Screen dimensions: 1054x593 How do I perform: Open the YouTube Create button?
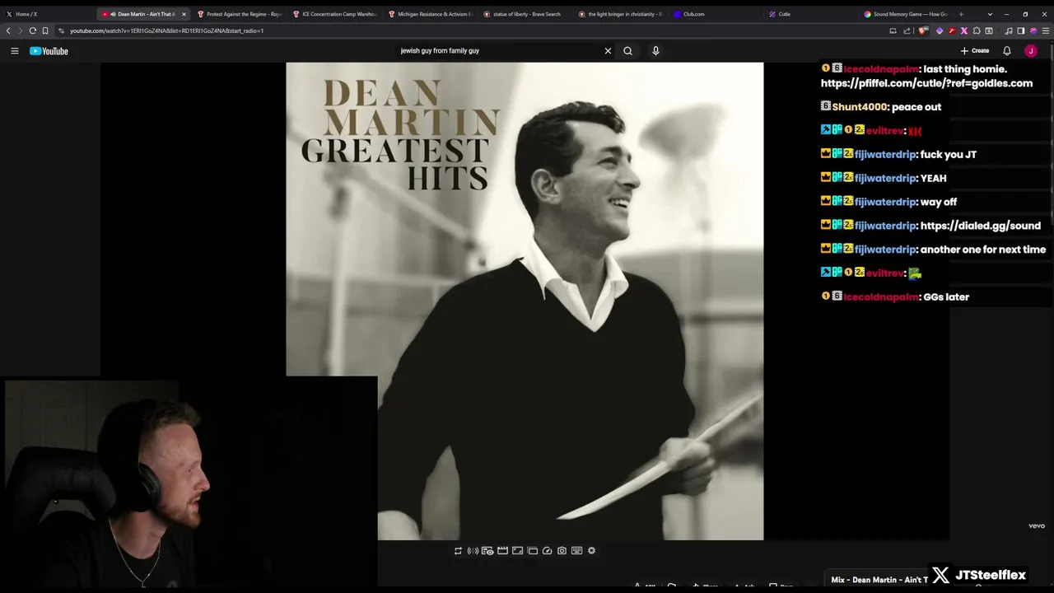[975, 51]
